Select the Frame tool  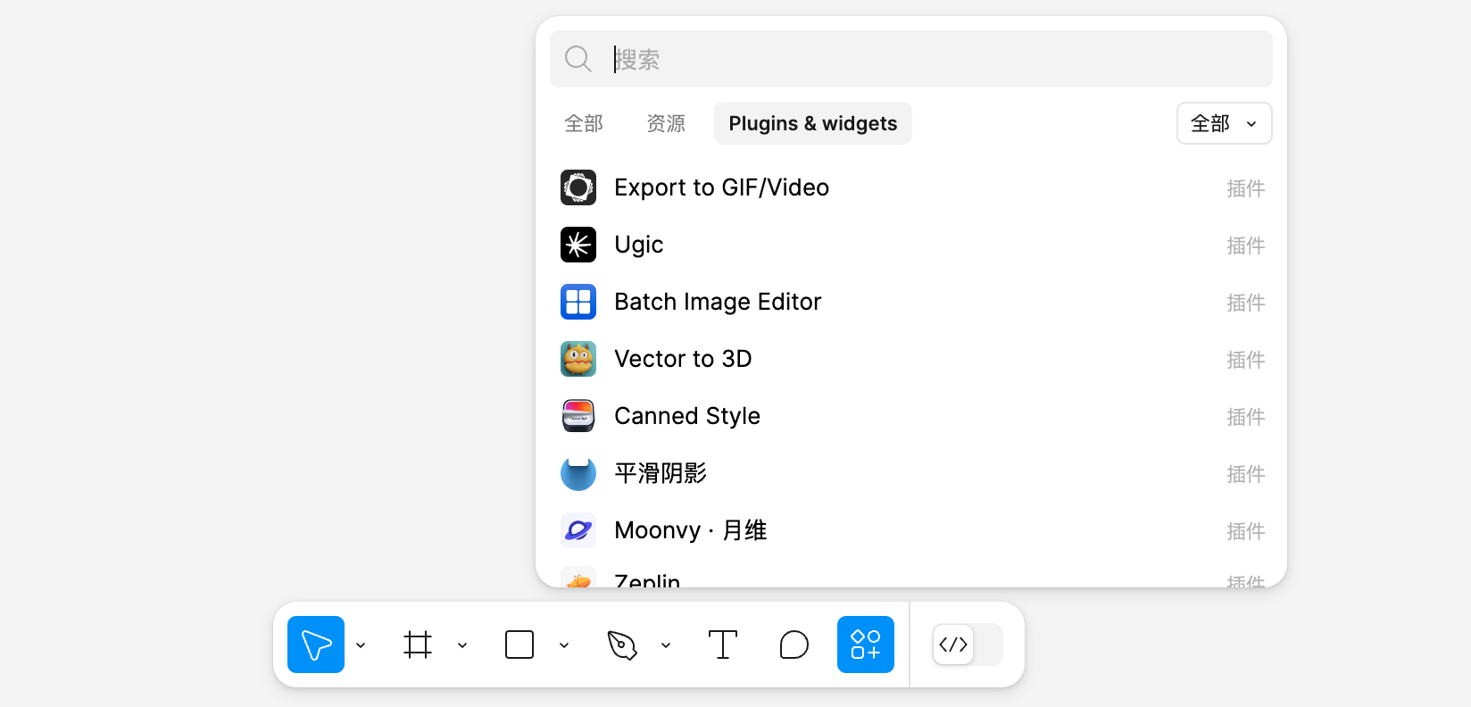pyautogui.click(x=418, y=645)
